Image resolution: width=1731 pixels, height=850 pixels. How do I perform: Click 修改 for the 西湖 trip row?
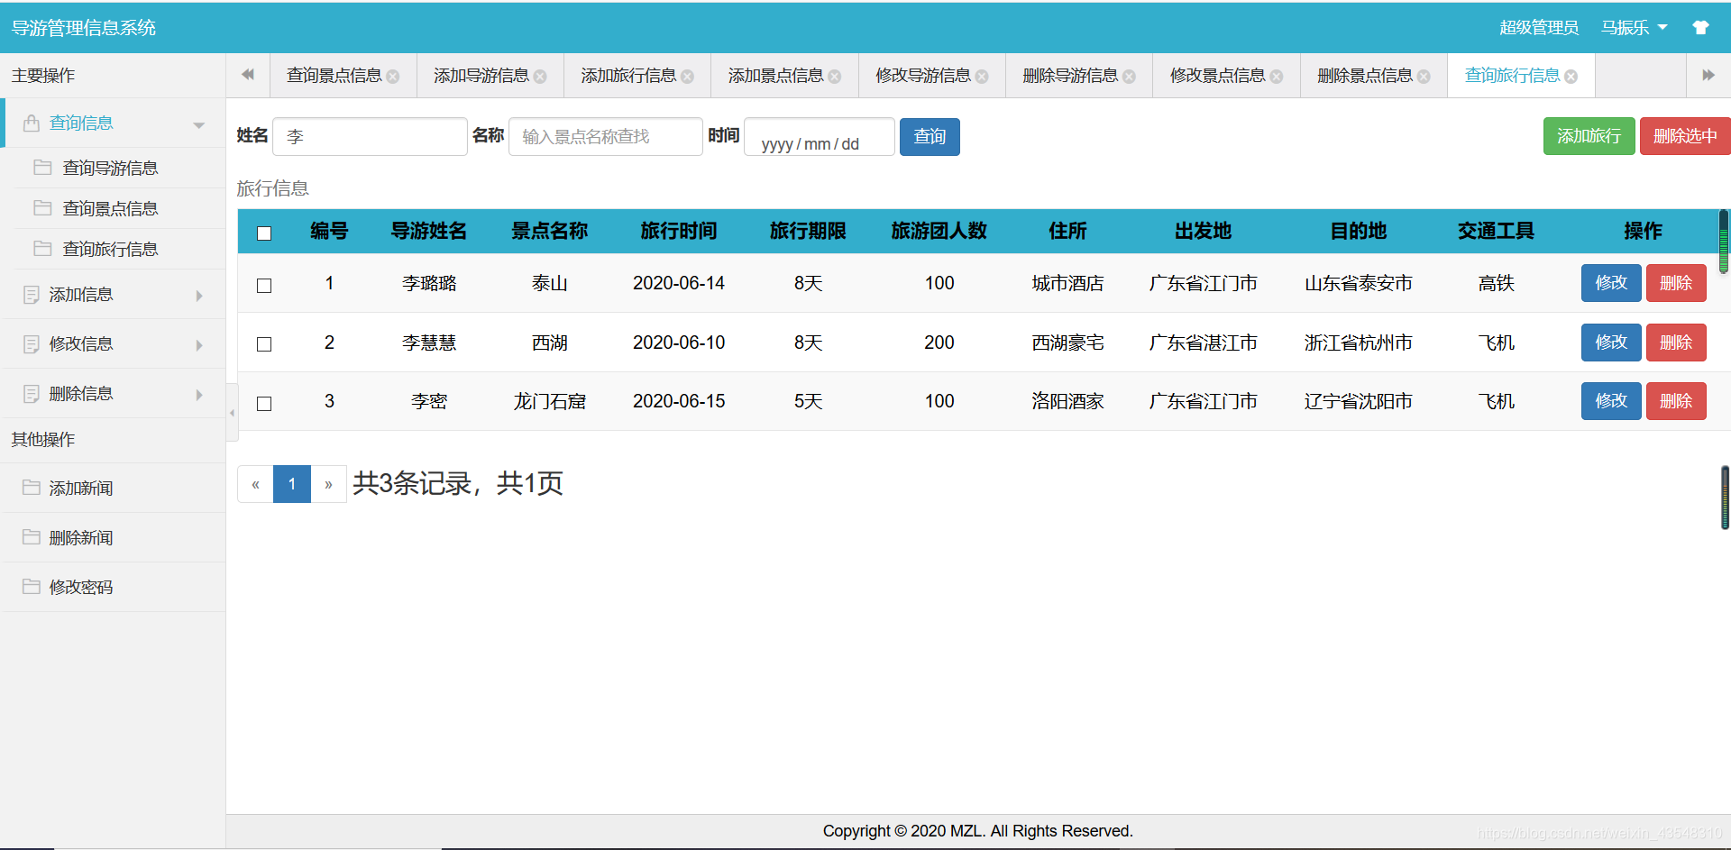click(1611, 343)
